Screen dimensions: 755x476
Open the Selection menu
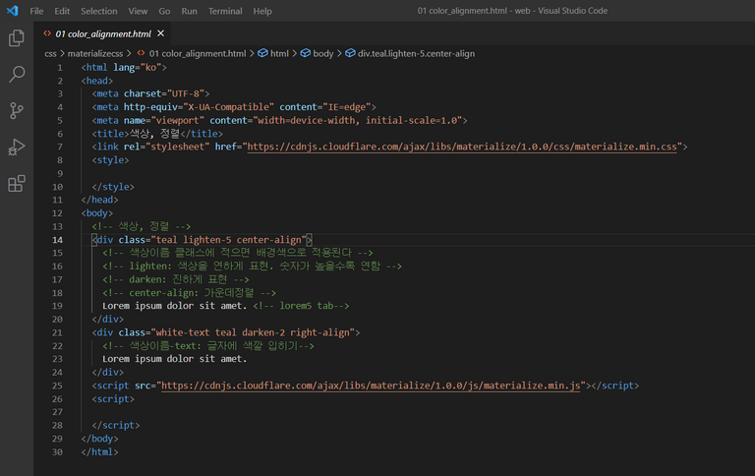(98, 11)
